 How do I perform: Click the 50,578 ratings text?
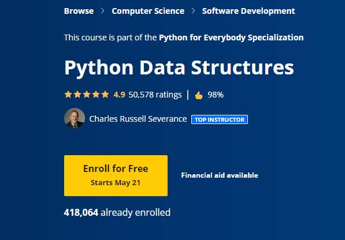[x=155, y=95]
